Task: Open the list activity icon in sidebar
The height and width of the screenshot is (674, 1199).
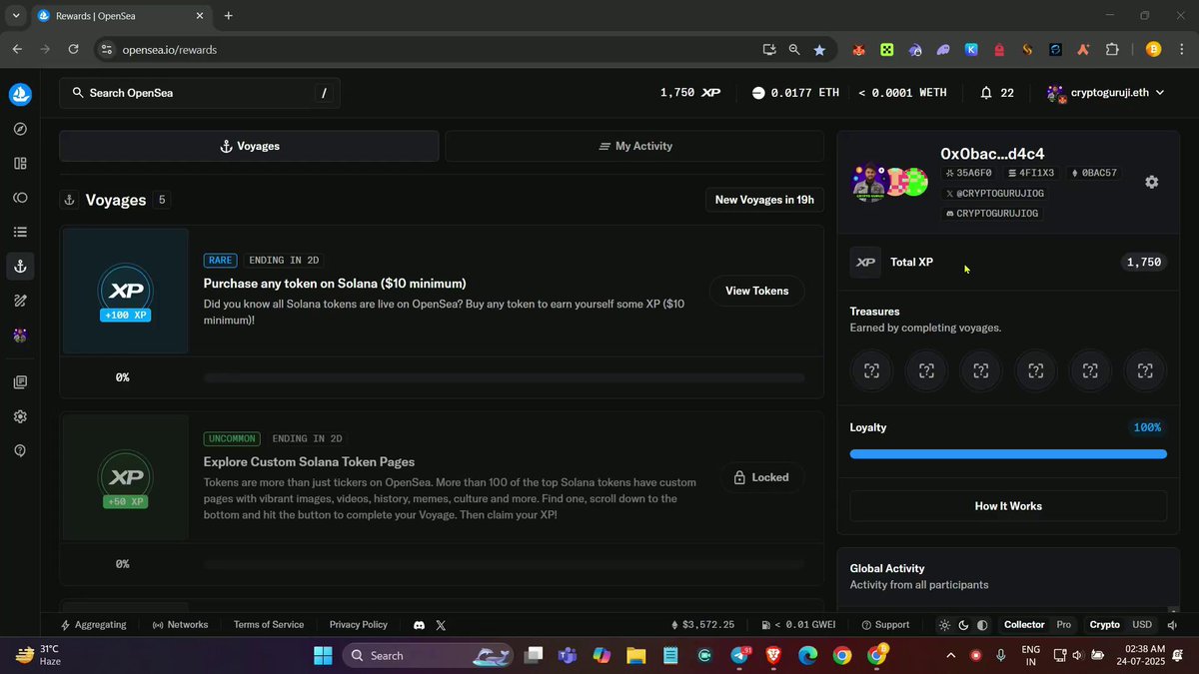Action: (x=20, y=232)
